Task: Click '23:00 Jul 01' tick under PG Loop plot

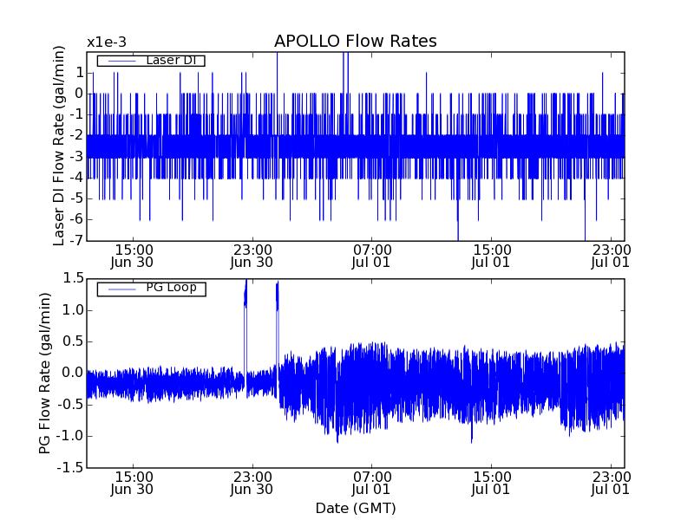Action: (x=611, y=484)
